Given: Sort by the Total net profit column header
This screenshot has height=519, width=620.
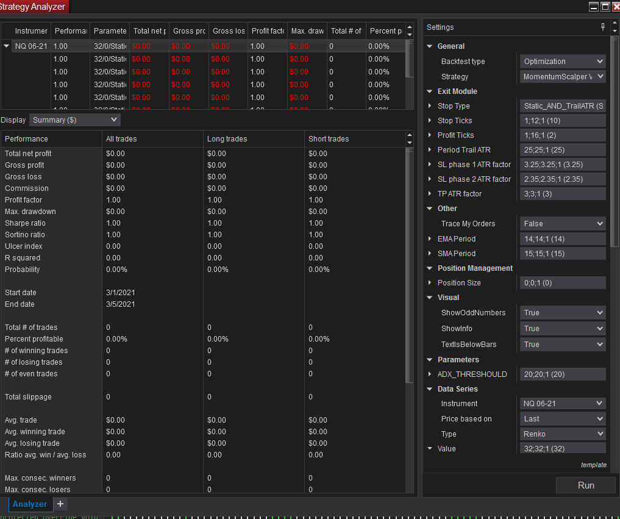Looking at the screenshot, I should (x=149, y=31).
